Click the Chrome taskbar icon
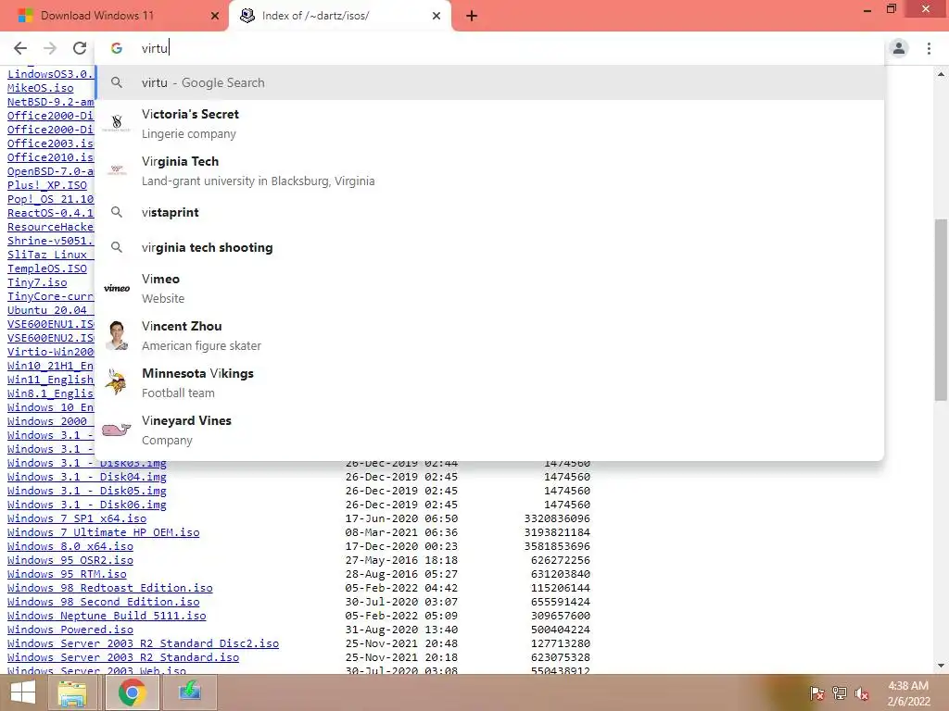Viewport: 949px width, 711px height. click(x=132, y=692)
